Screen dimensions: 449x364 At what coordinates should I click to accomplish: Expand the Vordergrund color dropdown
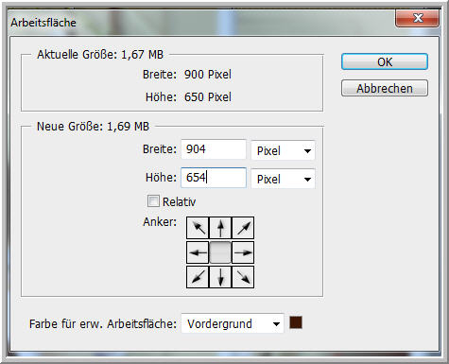pos(233,323)
